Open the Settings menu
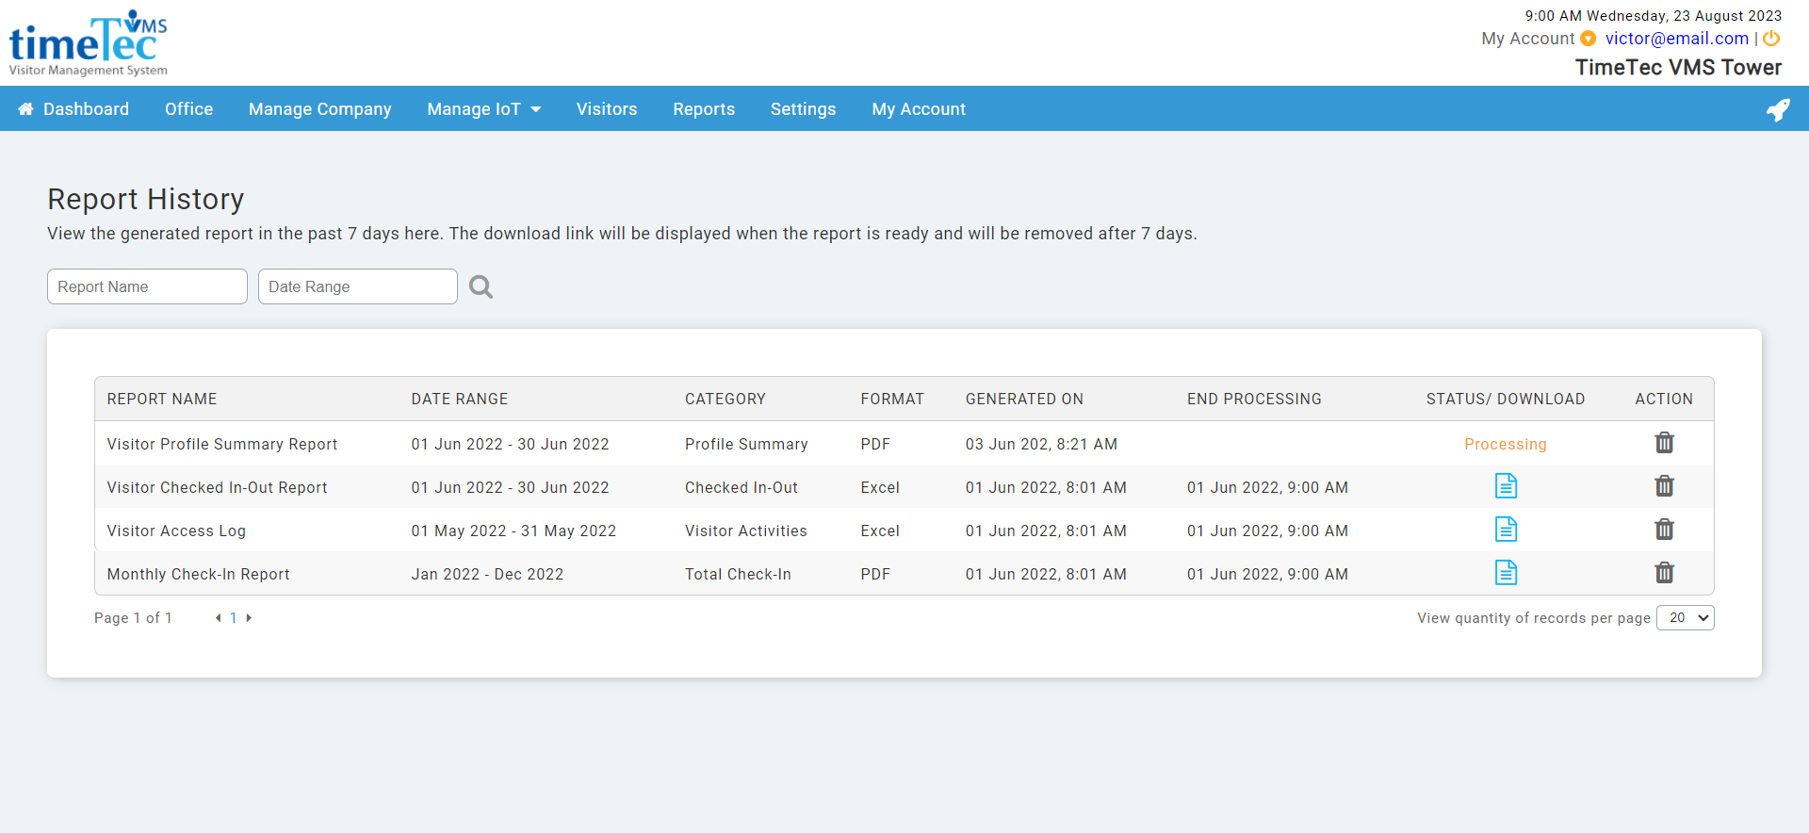 pos(803,109)
